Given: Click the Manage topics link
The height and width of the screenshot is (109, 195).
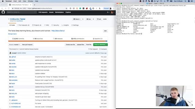Looking at the screenshot, I should (12, 34).
